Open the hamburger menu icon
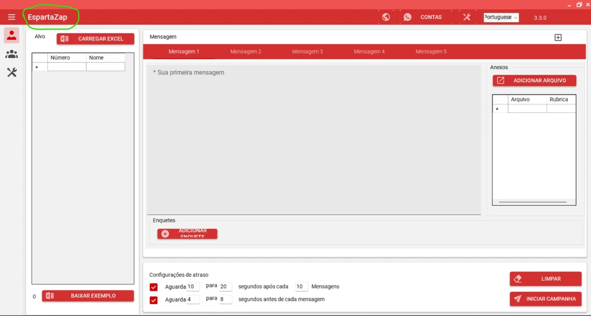The height and width of the screenshot is (316, 591). point(11,17)
